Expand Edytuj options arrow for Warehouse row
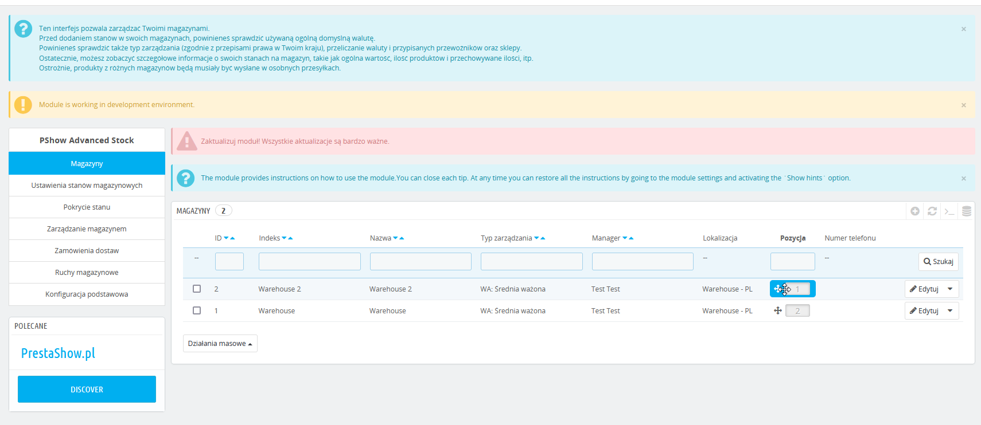 [x=950, y=311]
